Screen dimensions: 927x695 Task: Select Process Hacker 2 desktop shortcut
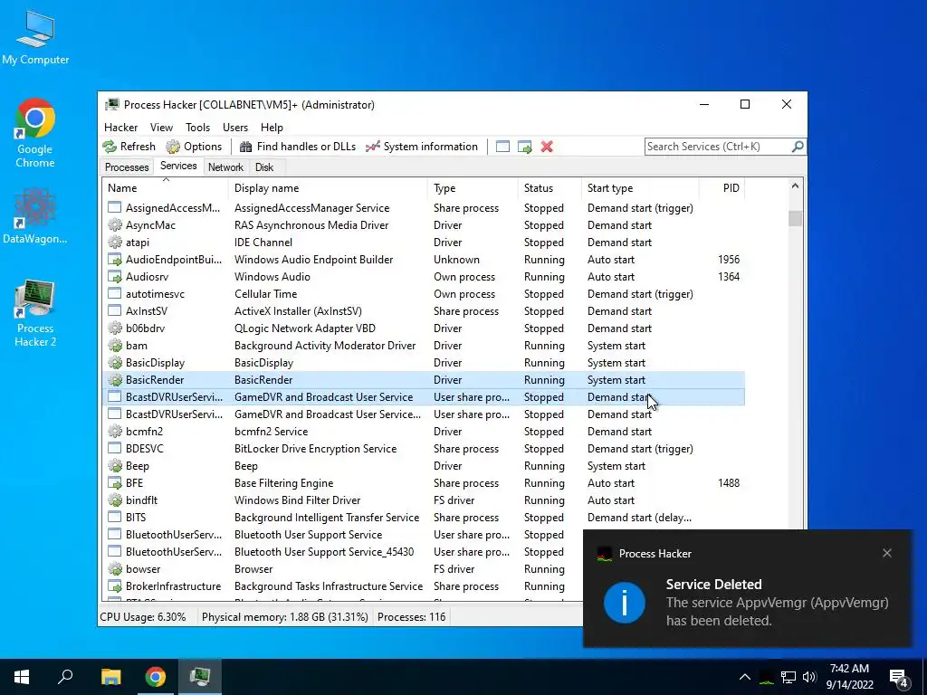tap(35, 313)
